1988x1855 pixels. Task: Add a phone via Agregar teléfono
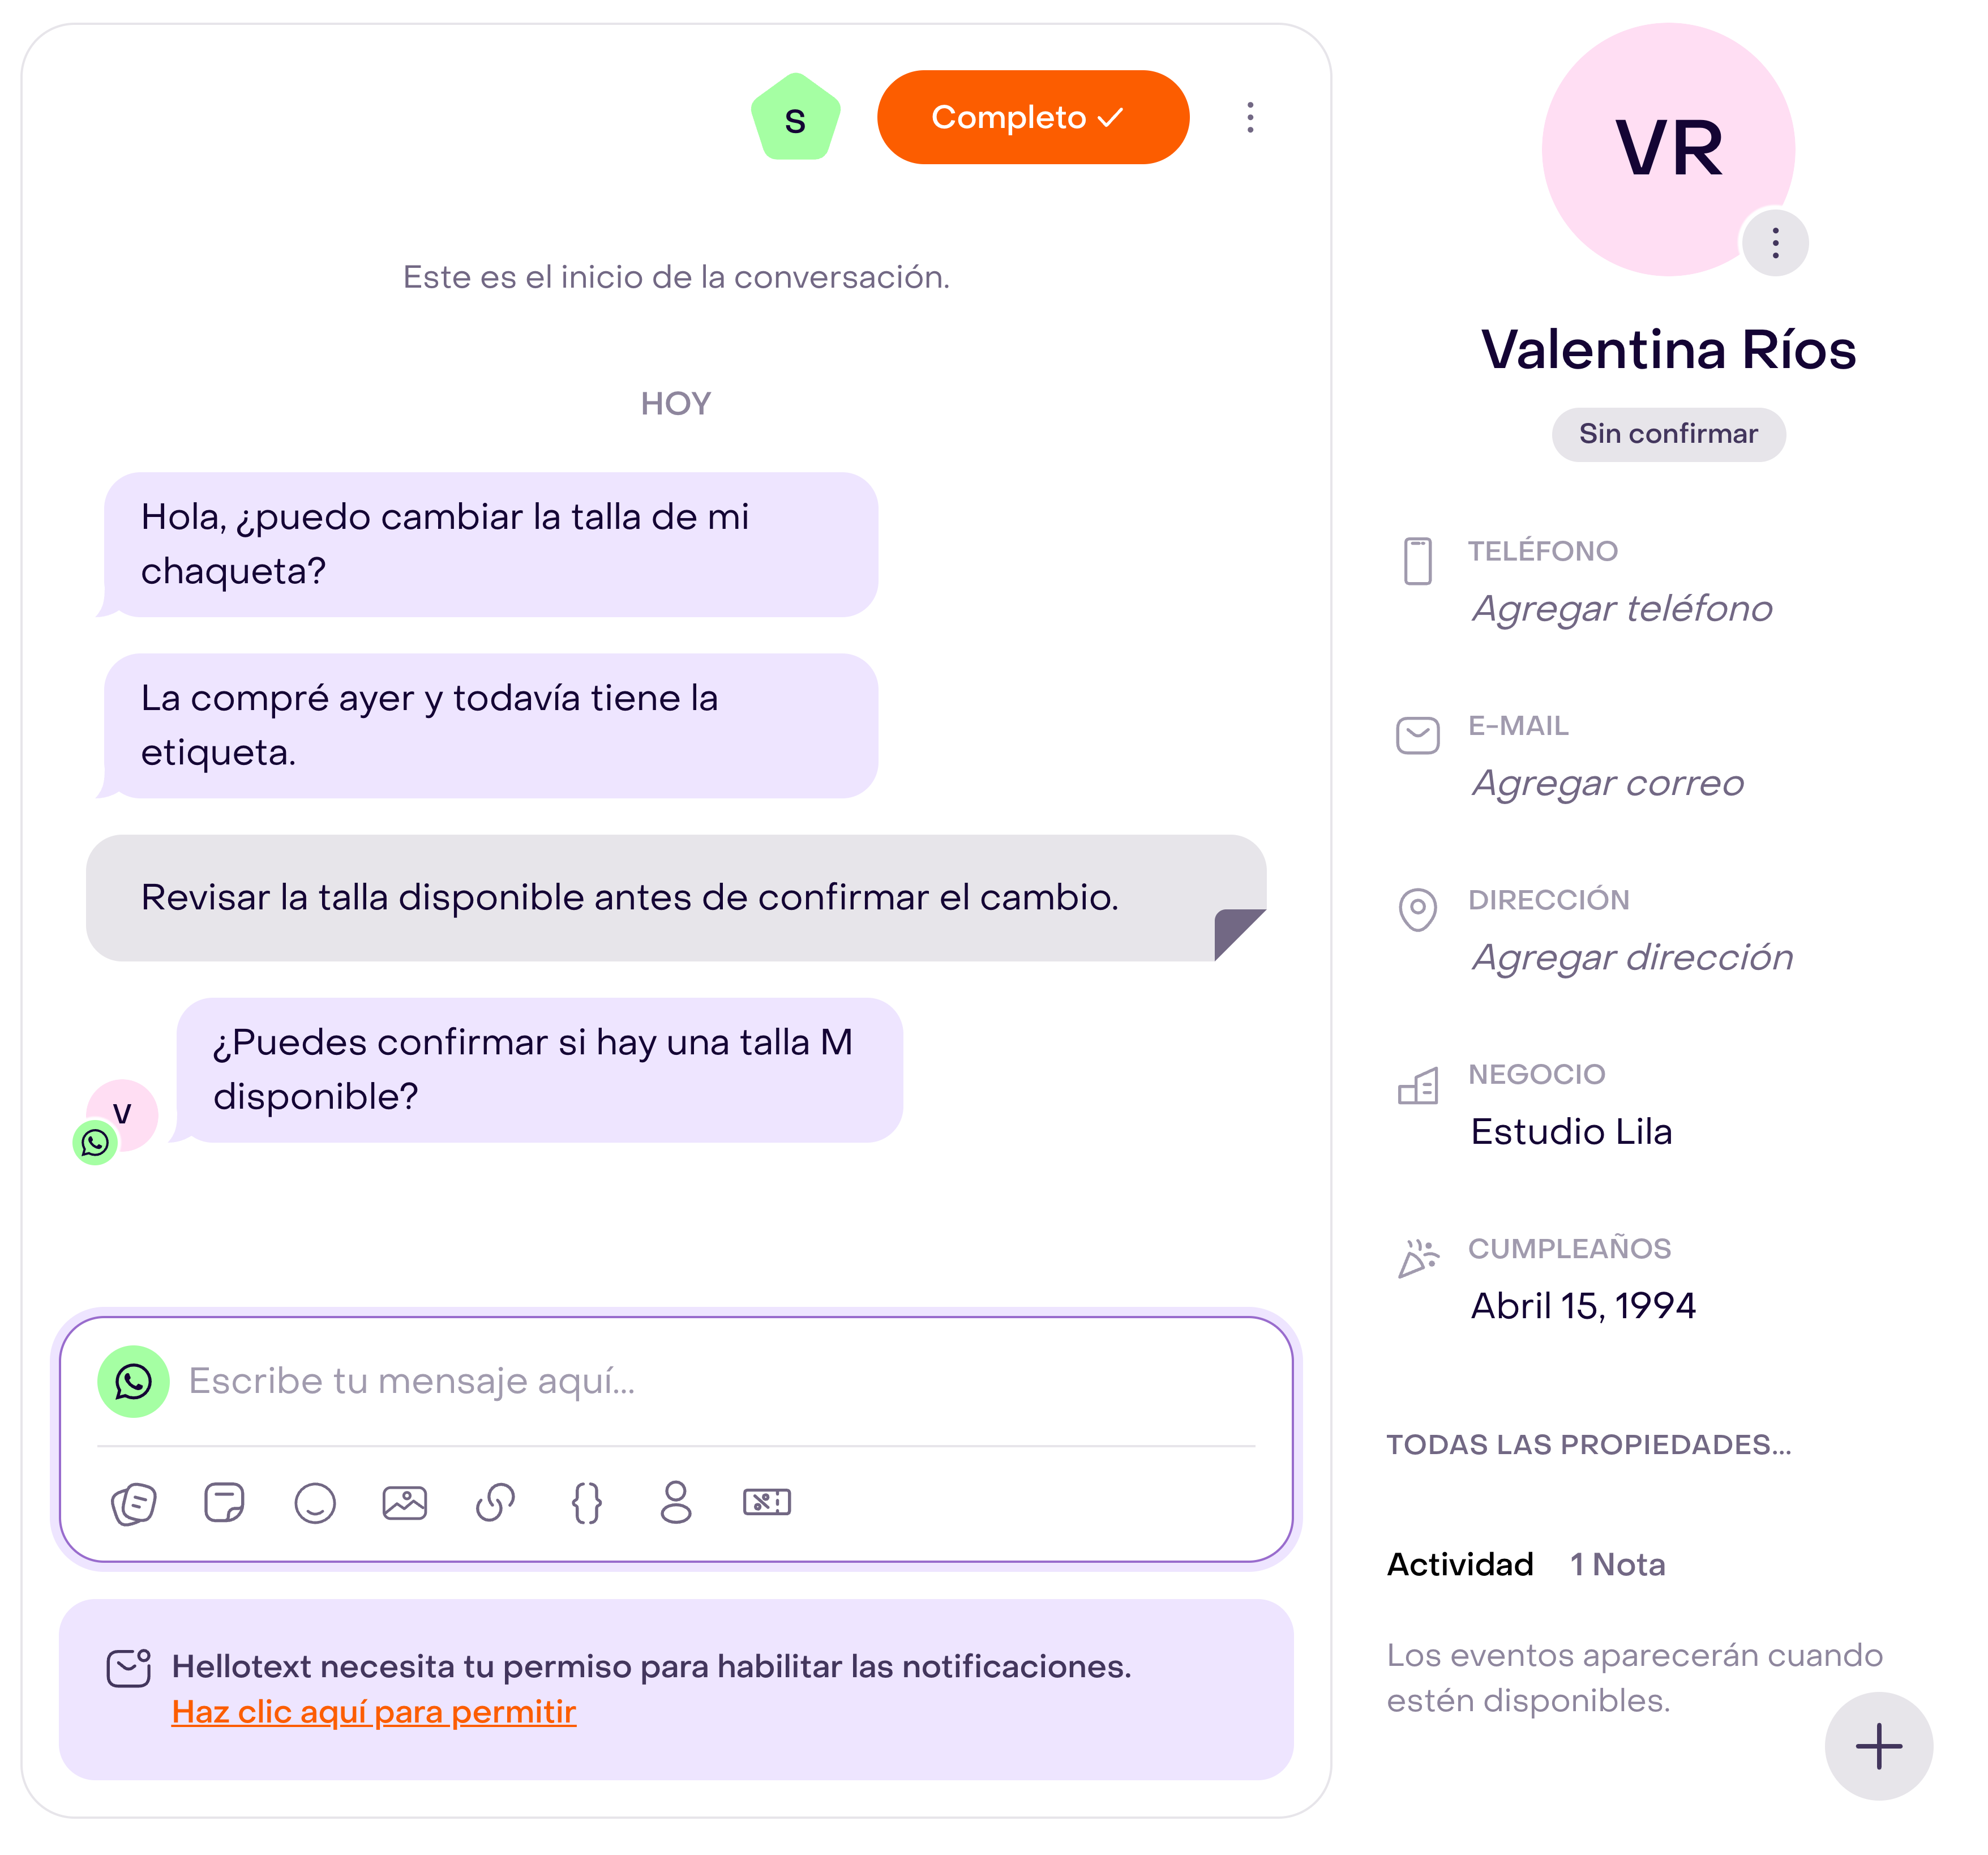pos(1622,608)
